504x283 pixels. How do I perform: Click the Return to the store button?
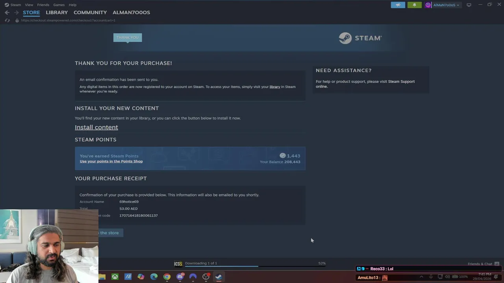coord(110,233)
